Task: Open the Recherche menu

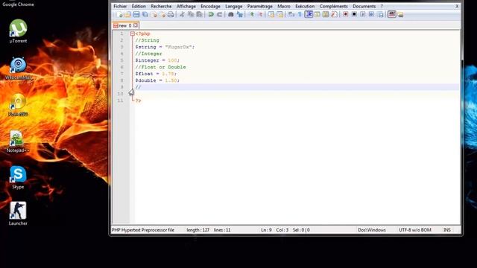Action: [161, 6]
